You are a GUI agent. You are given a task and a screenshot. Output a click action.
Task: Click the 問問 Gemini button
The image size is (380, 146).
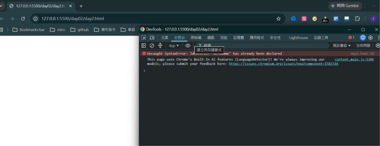click(345, 6)
